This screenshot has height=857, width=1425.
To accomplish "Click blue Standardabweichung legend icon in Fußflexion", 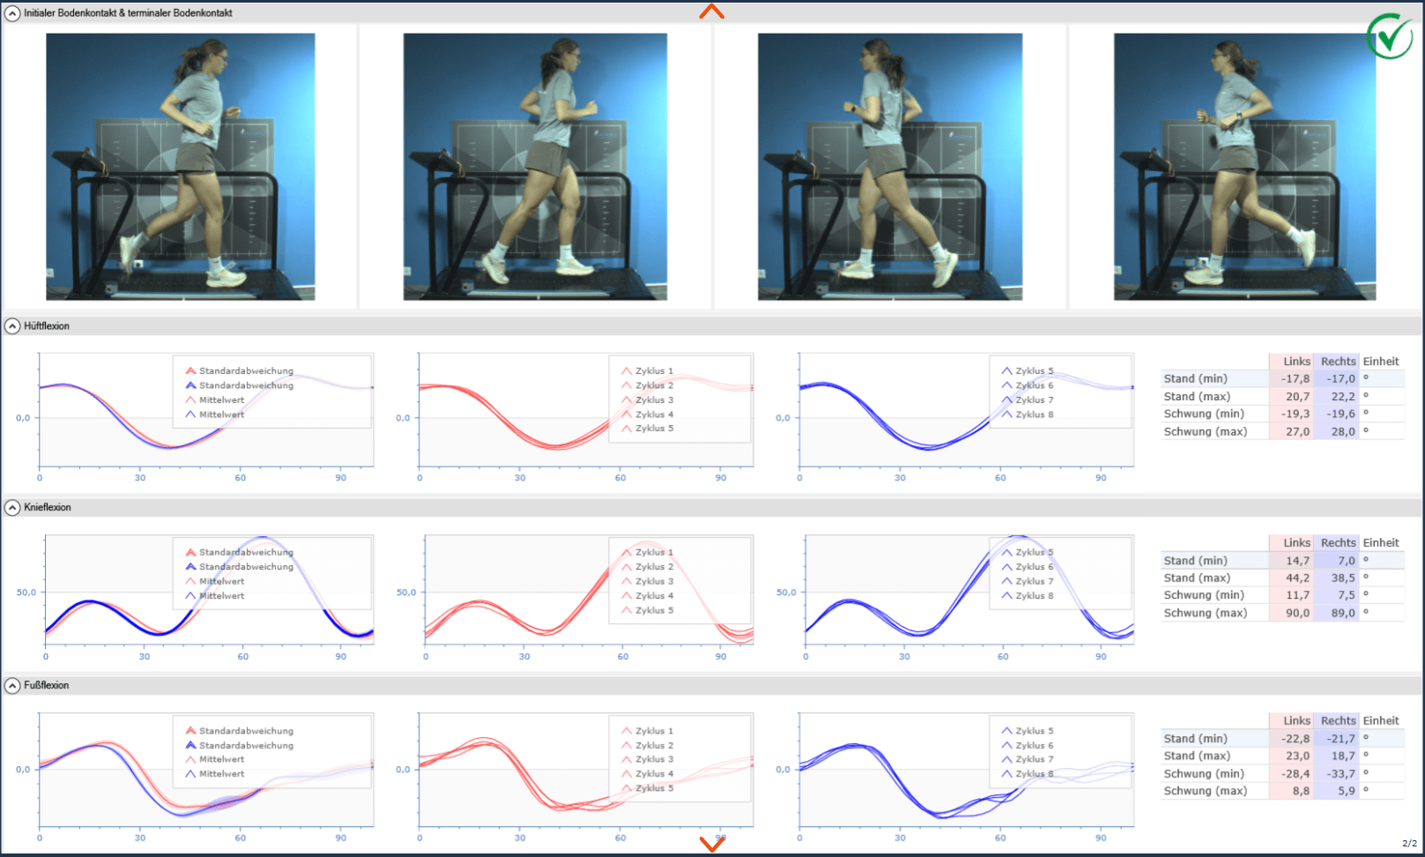I will coord(190,745).
